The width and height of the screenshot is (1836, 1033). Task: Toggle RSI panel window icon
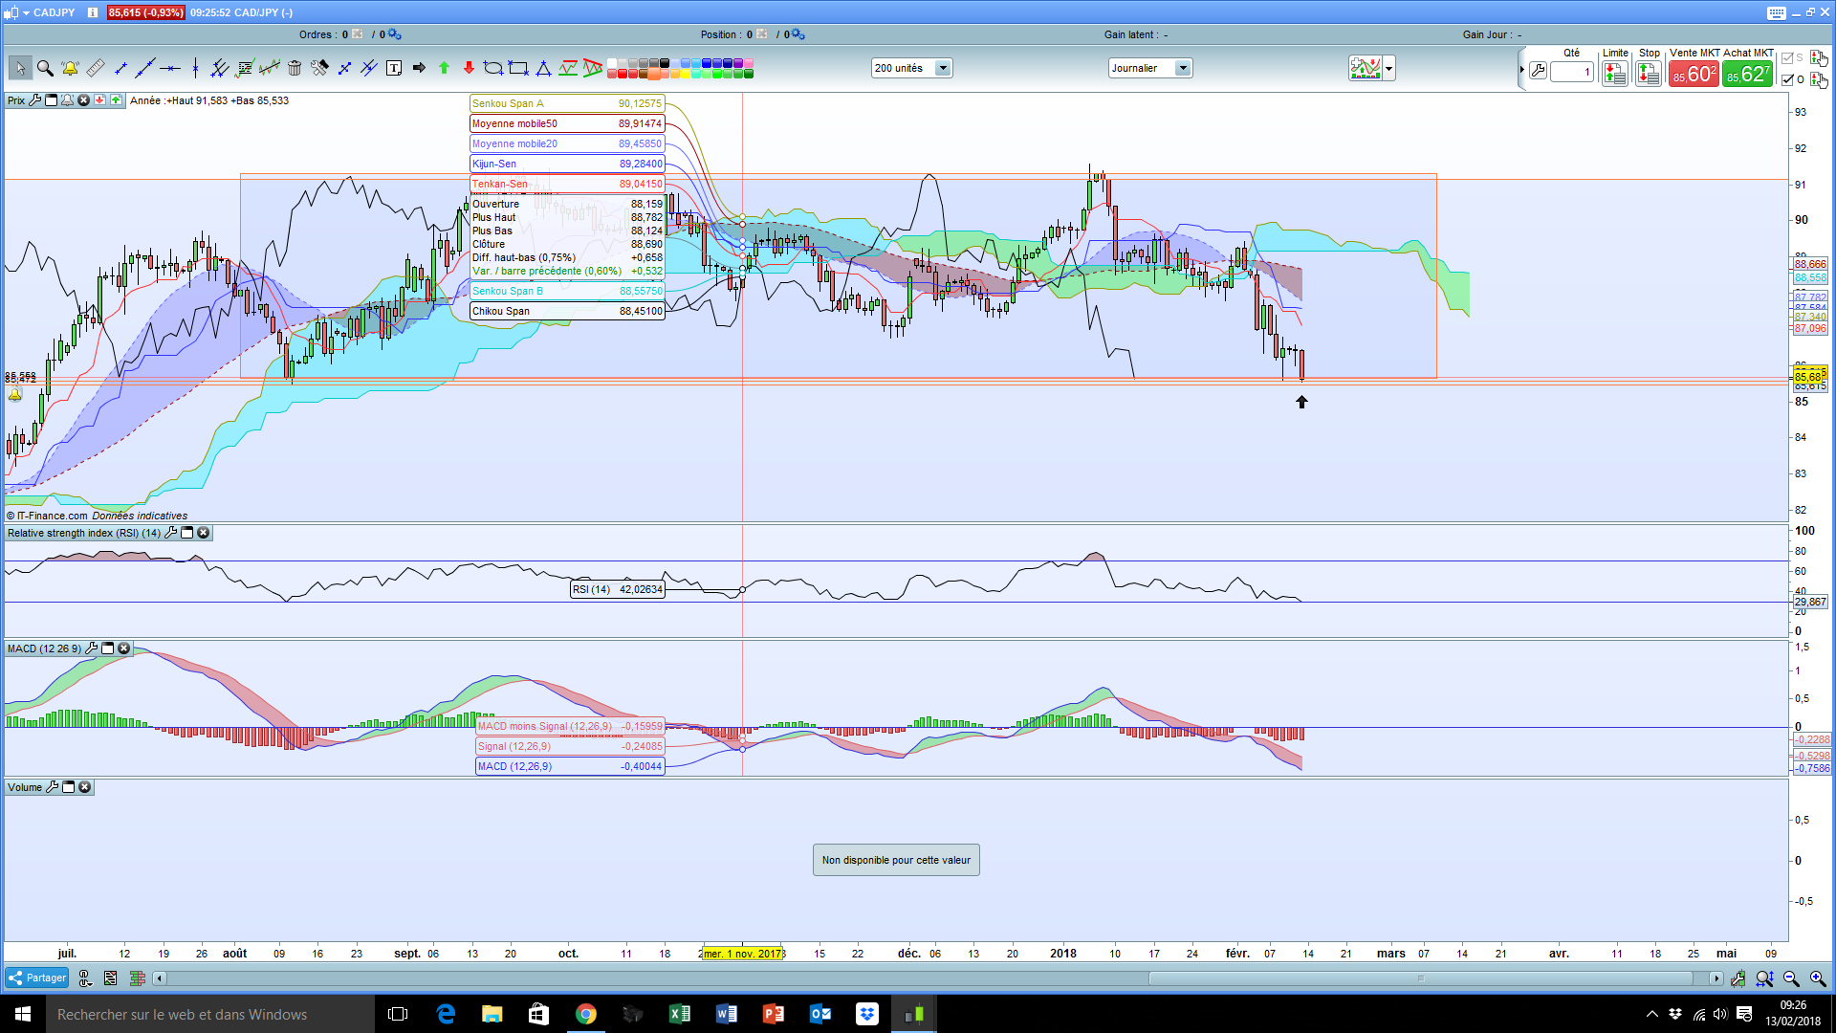click(x=187, y=533)
